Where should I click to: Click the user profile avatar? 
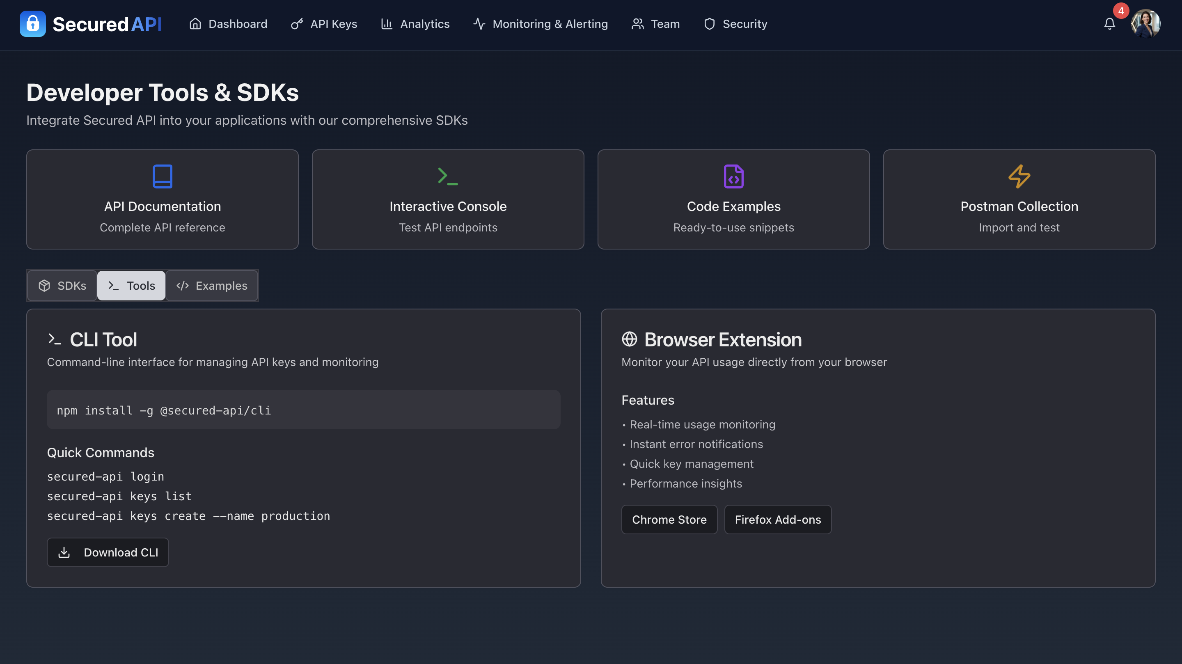[1146, 24]
